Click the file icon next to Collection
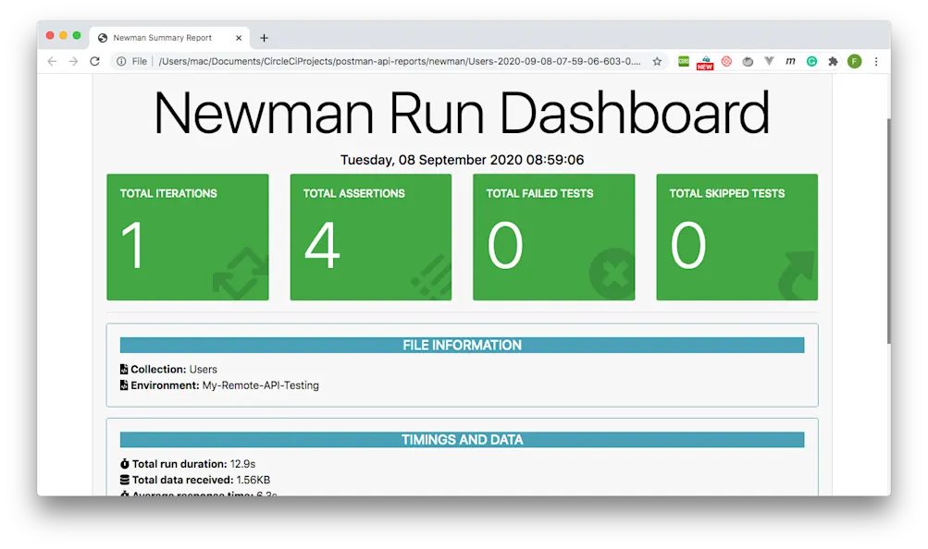 124,370
